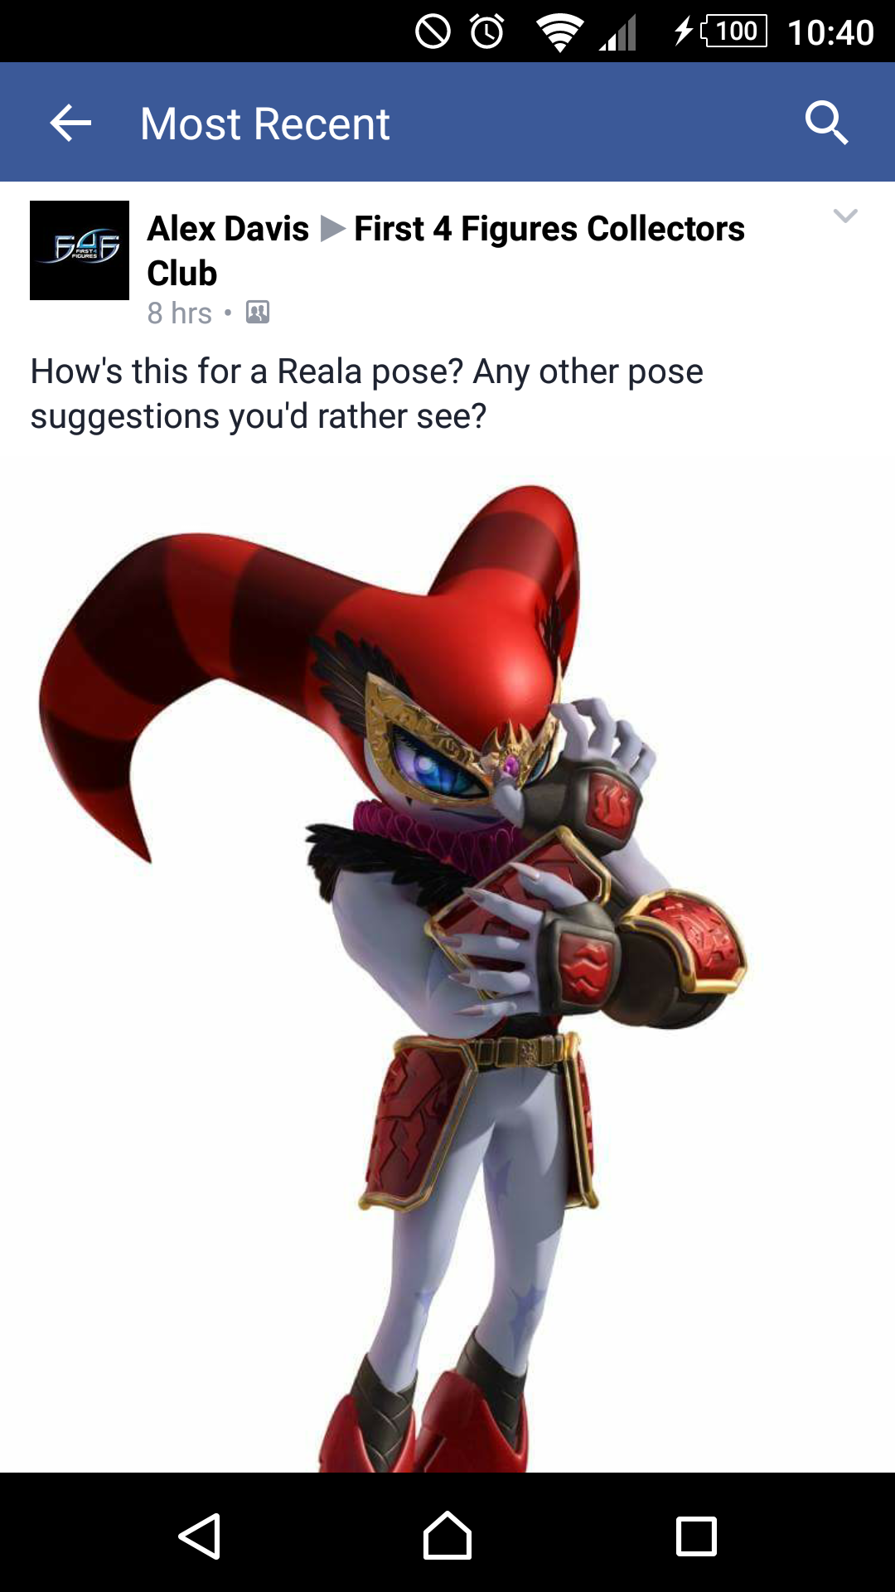Open First 4 Figures Collectors Club group

[x=446, y=250]
